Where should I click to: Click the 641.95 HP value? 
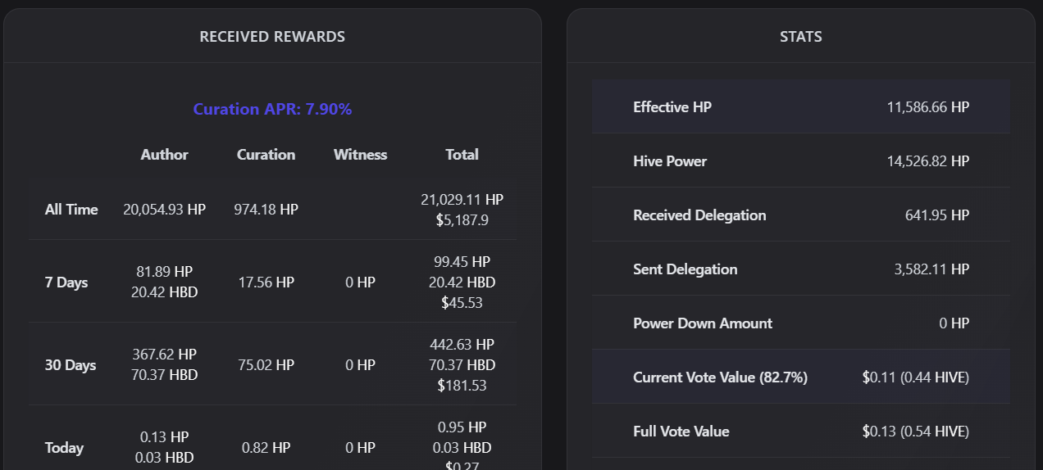(x=937, y=215)
